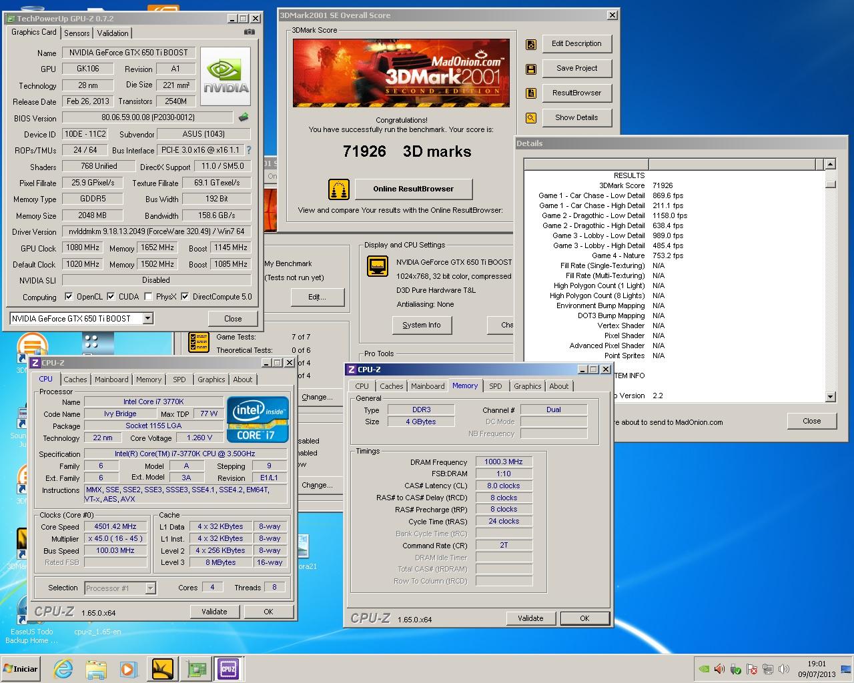Click magnifier icon beside Show Details
The height and width of the screenshot is (683, 854).
pos(531,118)
